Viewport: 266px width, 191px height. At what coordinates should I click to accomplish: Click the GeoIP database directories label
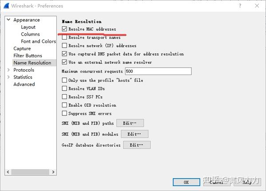[91, 145]
